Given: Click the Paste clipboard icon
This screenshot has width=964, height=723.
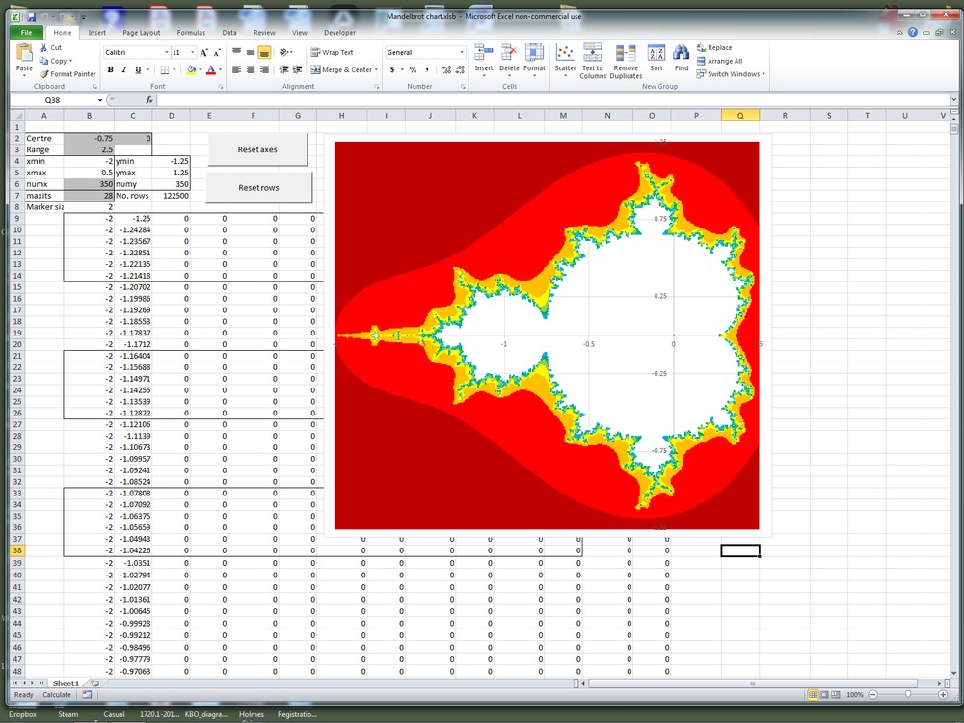Looking at the screenshot, I should pyautogui.click(x=24, y=58).
